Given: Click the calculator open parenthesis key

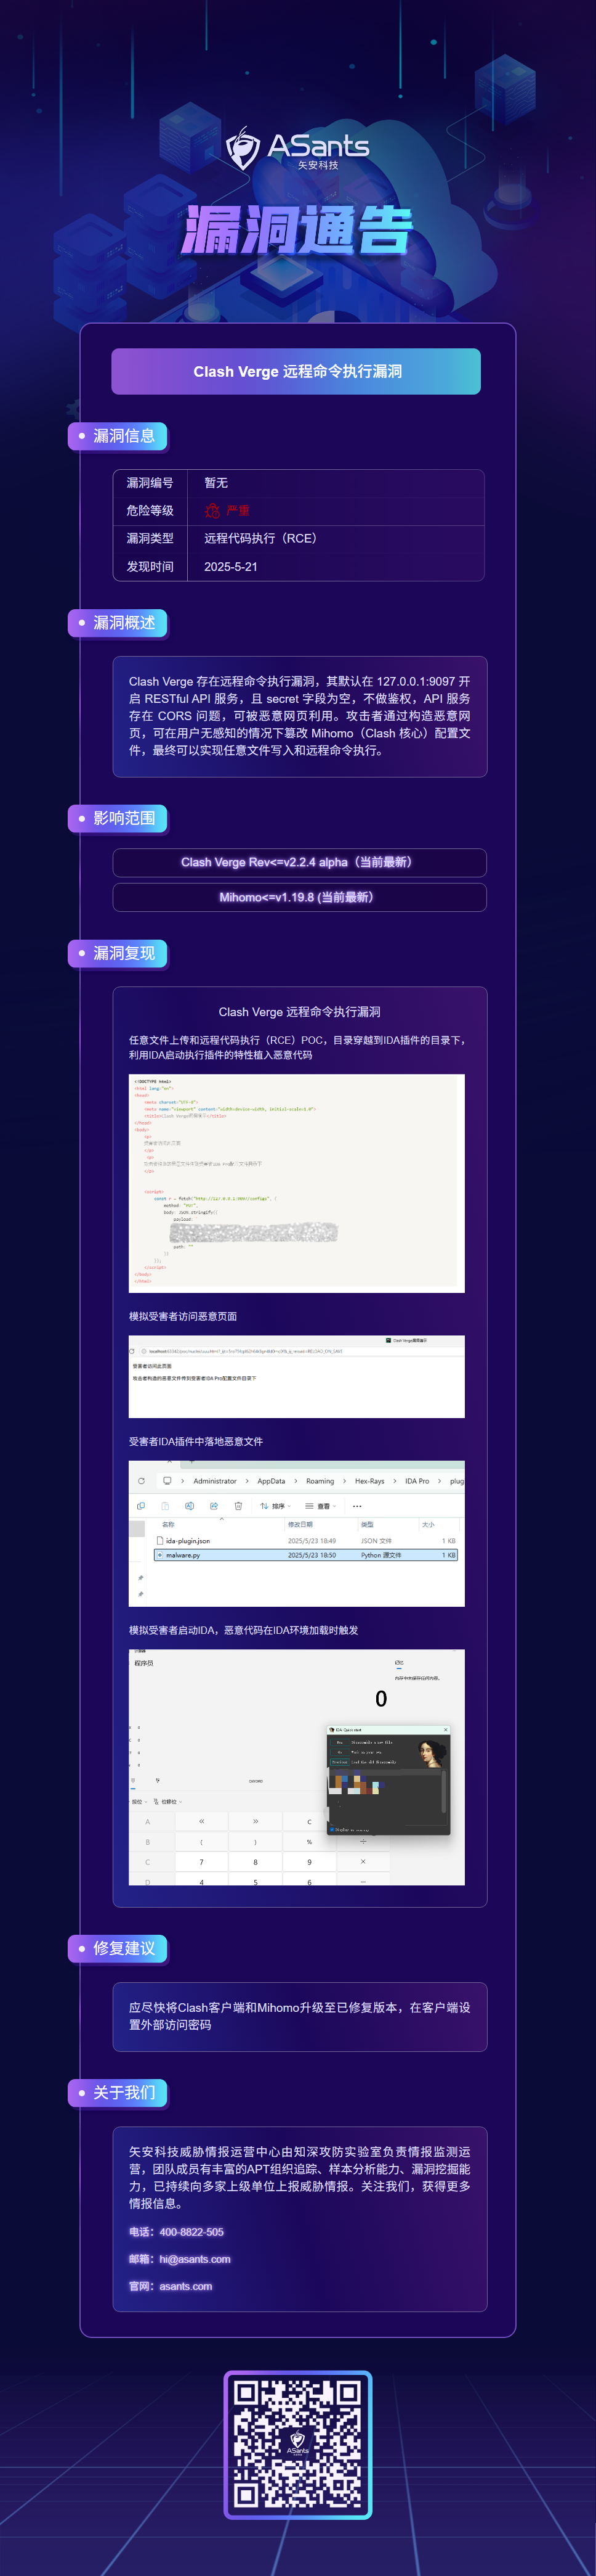Looking at the screenshot, I should 202,1842.
